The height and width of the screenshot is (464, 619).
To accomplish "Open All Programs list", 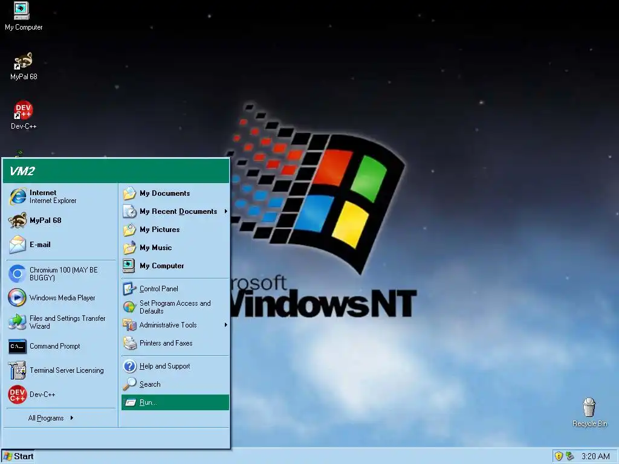I will click(51, 418).
